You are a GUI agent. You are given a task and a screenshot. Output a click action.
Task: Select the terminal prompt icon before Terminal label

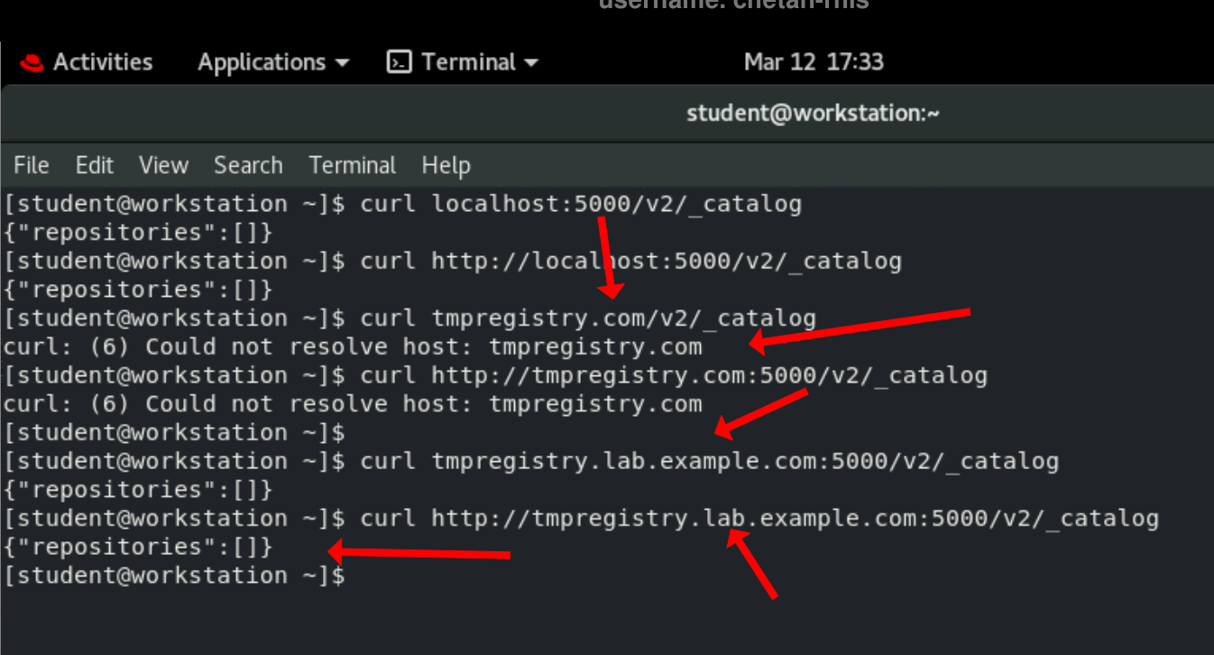(x=400, y=61)
